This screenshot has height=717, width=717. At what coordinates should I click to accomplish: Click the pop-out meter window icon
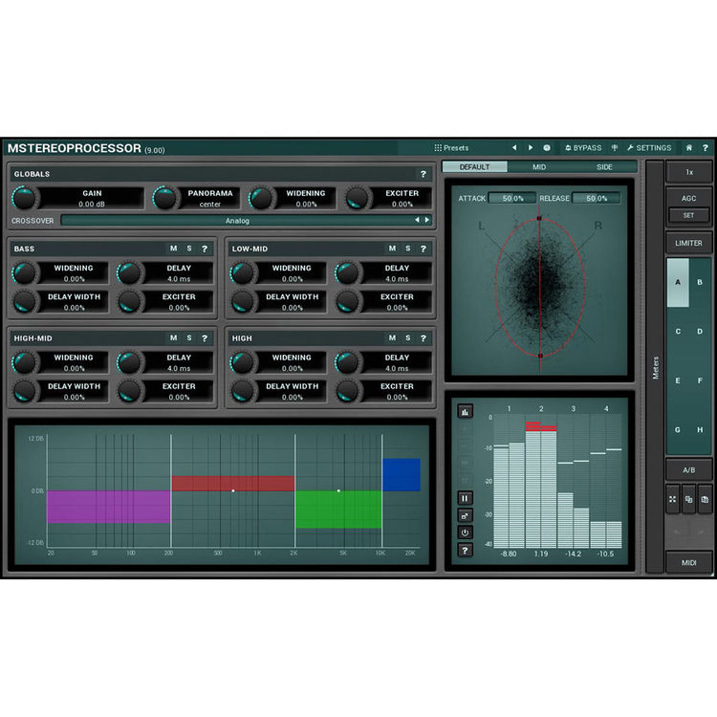[x=465, y=515]
